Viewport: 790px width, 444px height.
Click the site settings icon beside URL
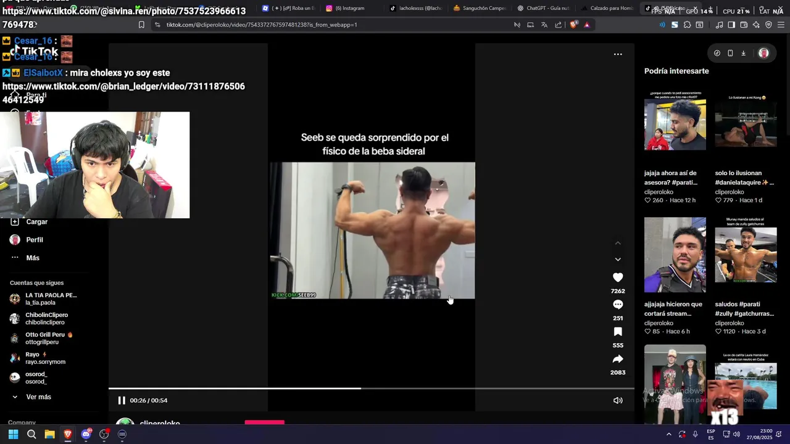(x=157, y=25)
